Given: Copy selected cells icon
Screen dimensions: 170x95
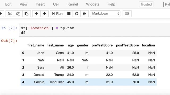Looking at the screenshot, I should coord(18,14).
